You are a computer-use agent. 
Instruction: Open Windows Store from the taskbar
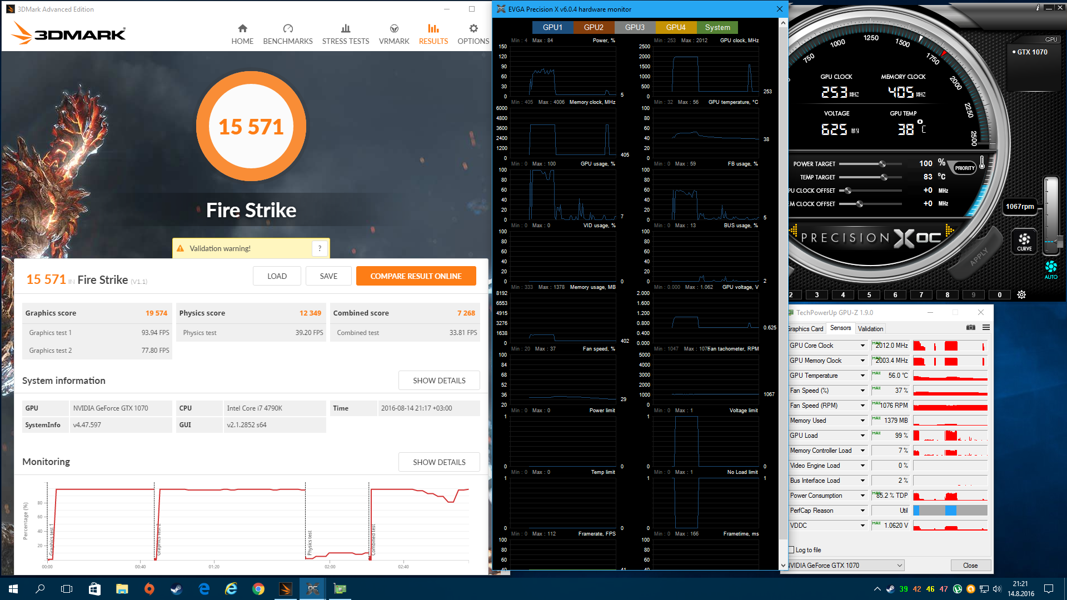[x=94, y=589]
